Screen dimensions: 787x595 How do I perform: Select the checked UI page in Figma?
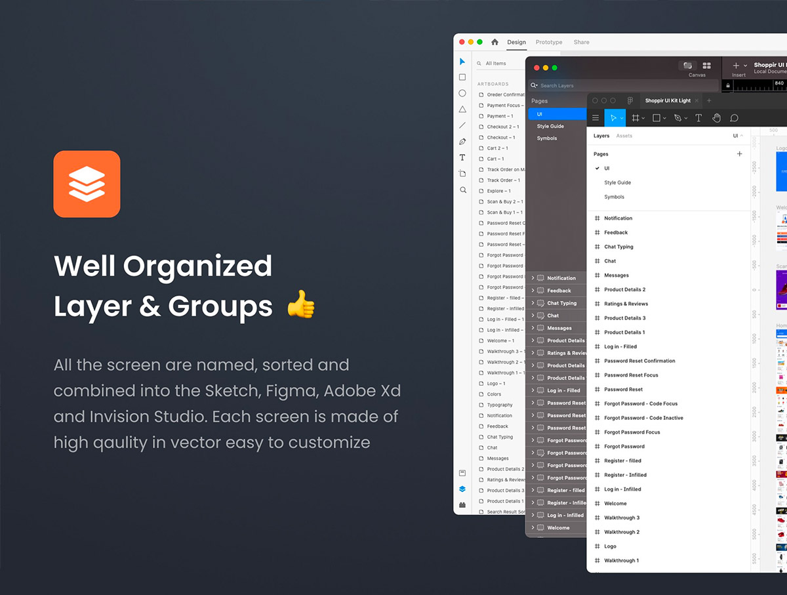607,169
